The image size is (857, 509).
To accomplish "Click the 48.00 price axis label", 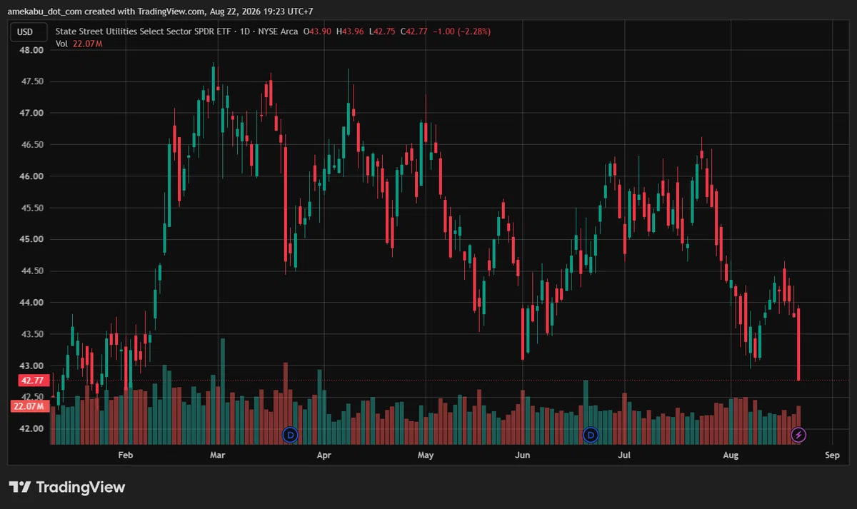I will tap(33, 51).
